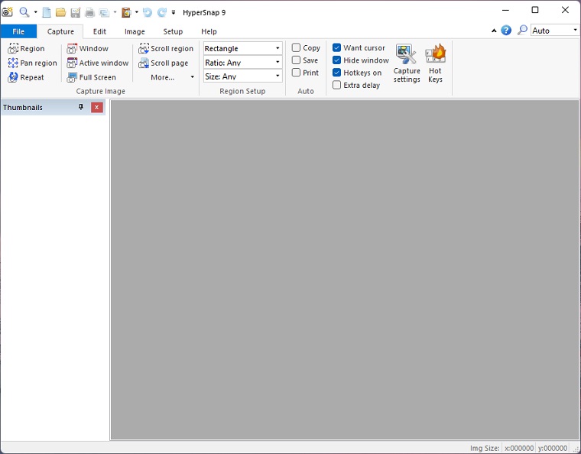Switch to the Setup tab
Screen dimensions: 581x454
point(173,31)
